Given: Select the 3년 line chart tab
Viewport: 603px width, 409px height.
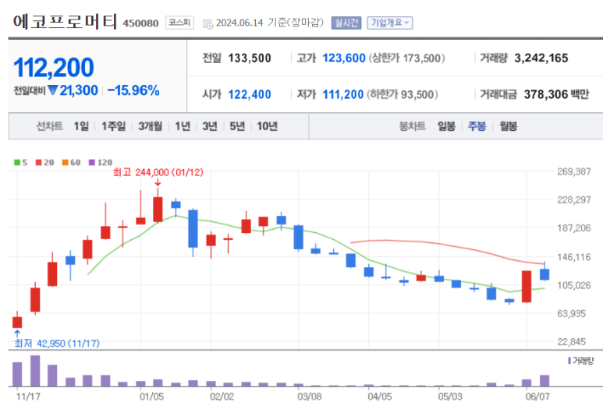Looking at the screenshot, I should click(210, 126).
